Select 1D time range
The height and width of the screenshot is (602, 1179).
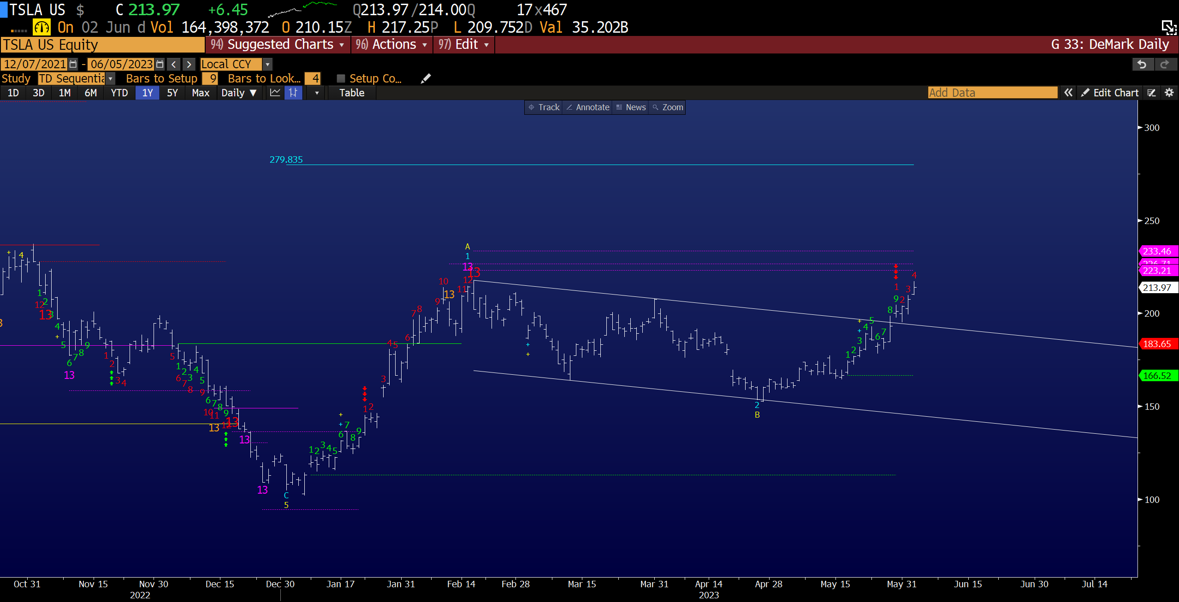tap(13, 93)
